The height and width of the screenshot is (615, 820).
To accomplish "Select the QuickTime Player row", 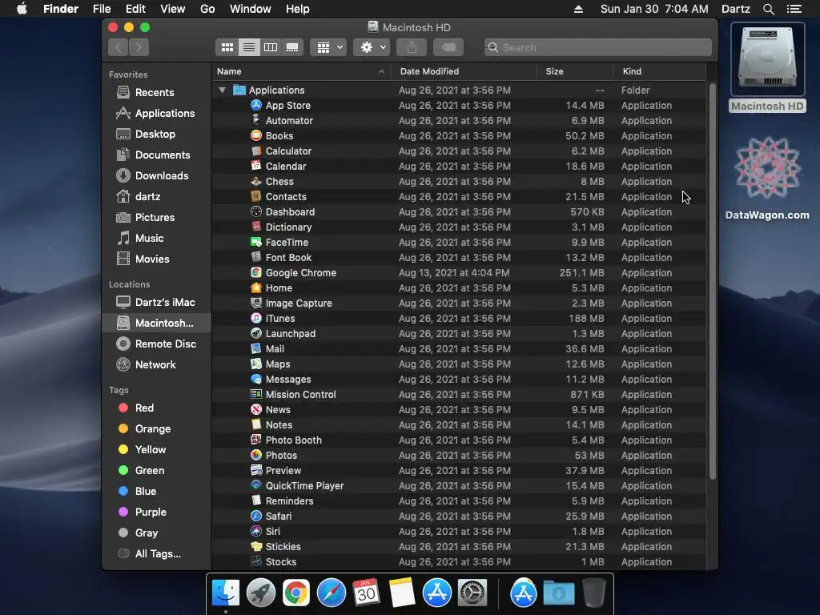I will click(459, 486).
